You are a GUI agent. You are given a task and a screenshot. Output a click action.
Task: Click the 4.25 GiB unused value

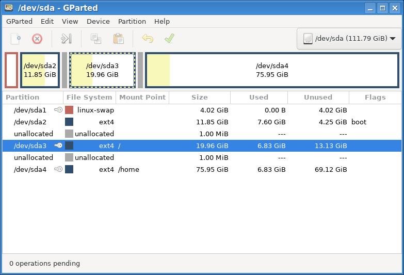(x=333, y=122)
